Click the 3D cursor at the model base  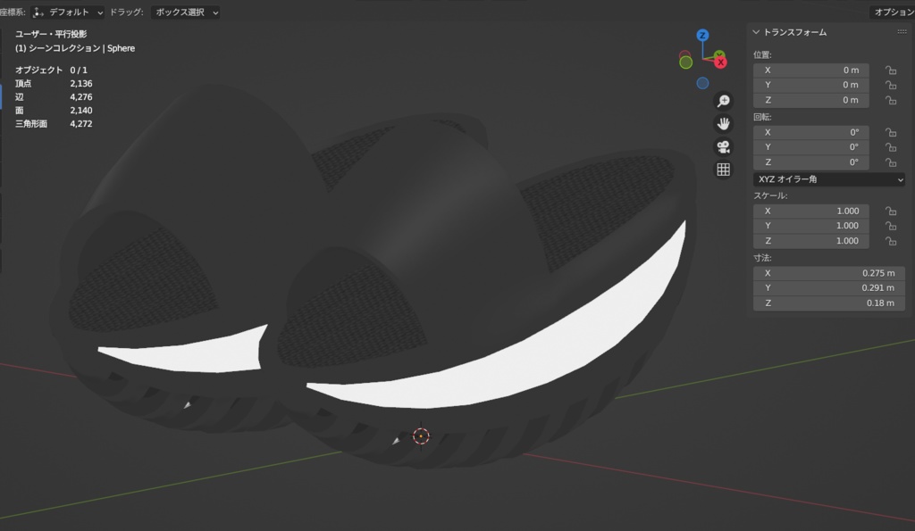tap(422, 436)
